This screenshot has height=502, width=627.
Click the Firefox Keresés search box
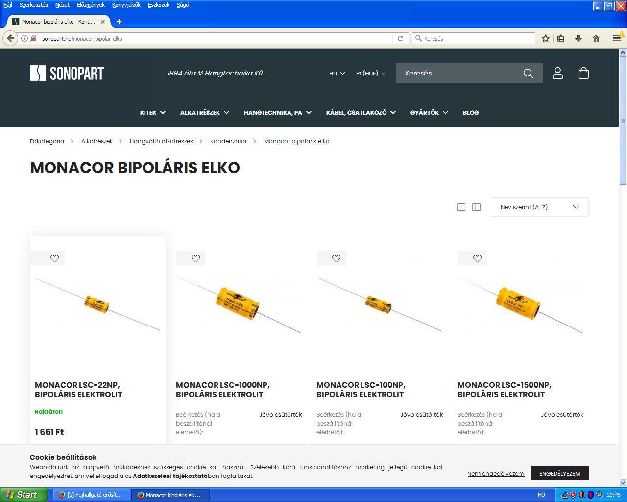(x=474, y=38)
